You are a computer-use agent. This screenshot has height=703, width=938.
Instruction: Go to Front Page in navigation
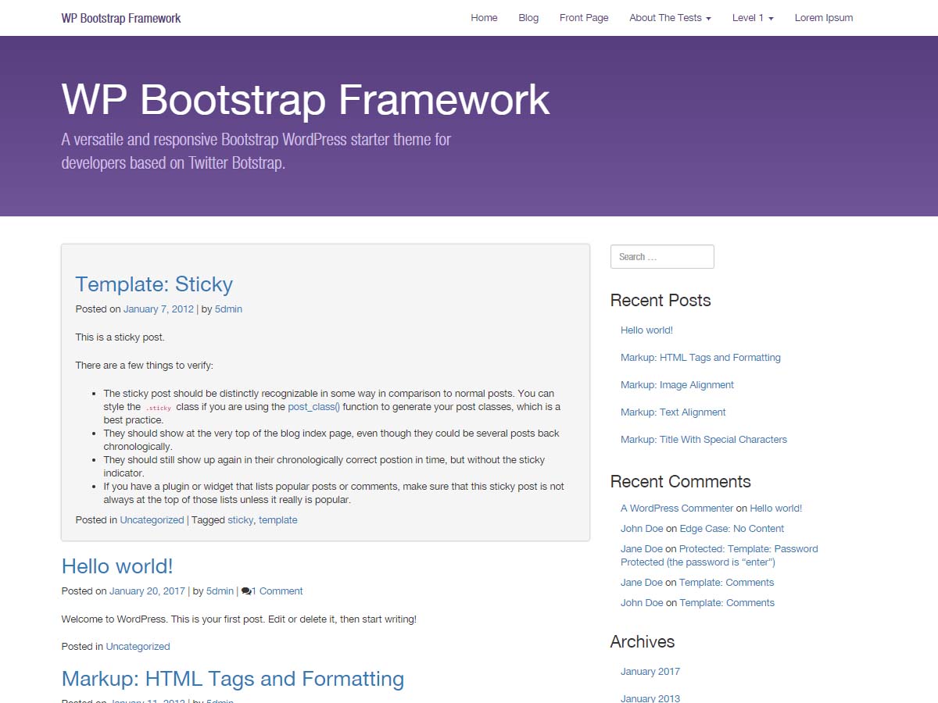tap(584, 18)
